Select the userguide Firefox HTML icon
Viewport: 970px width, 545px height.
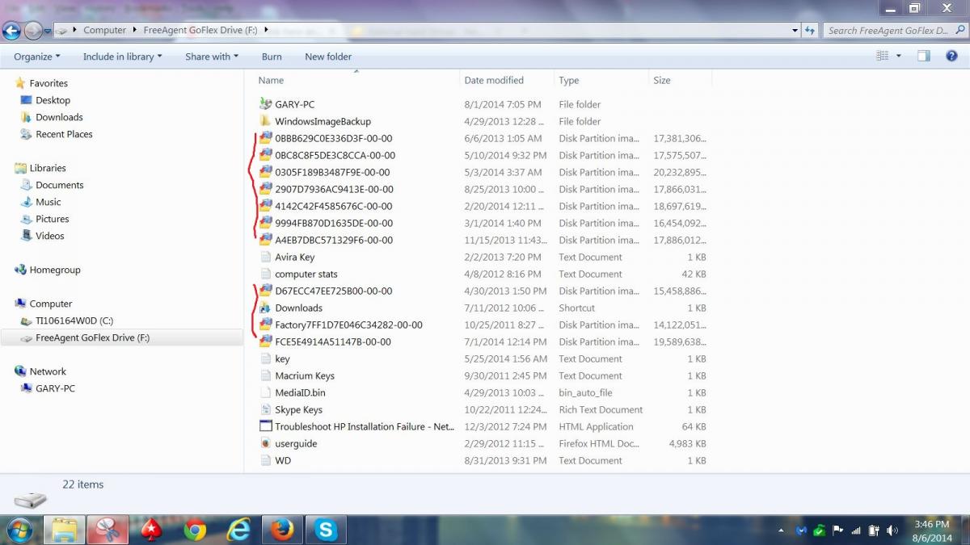[x=266, y=443]
